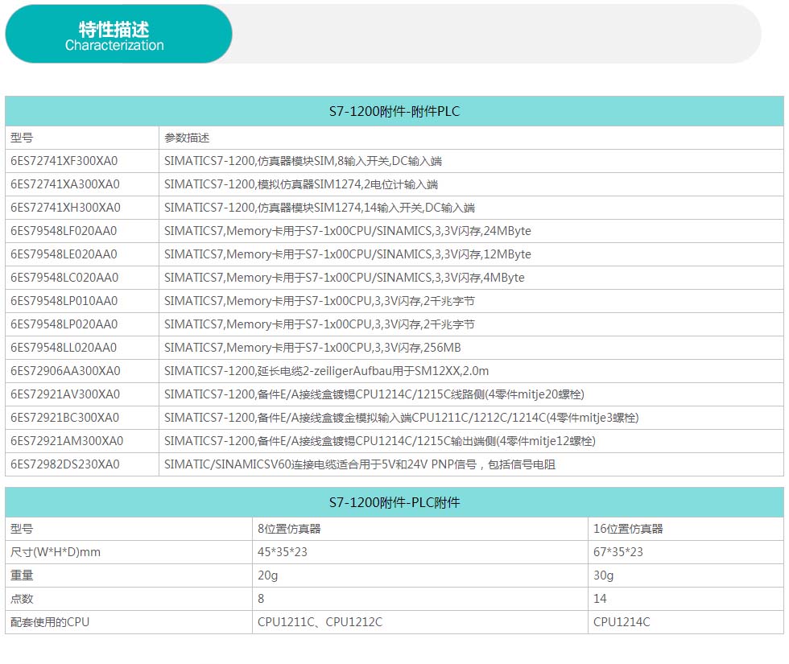
Task: Select model number 6ES72741XF300XA0
Action: (x=64, y=161)
